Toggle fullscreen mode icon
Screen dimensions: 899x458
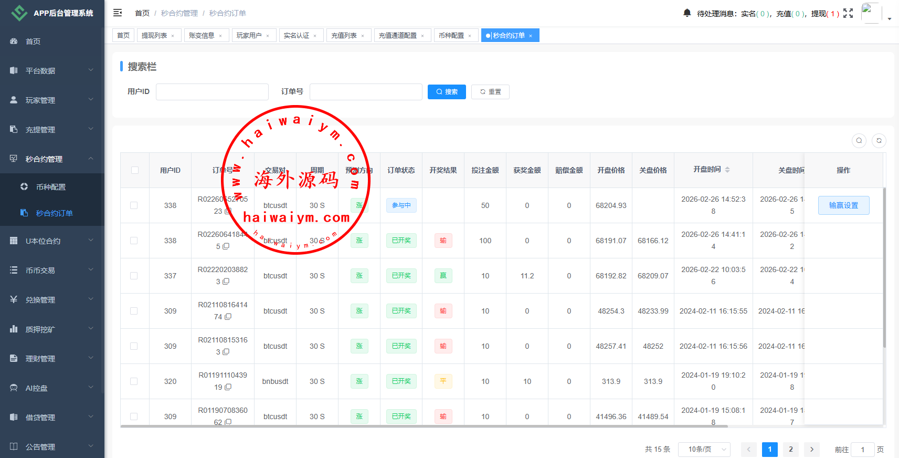848,13
